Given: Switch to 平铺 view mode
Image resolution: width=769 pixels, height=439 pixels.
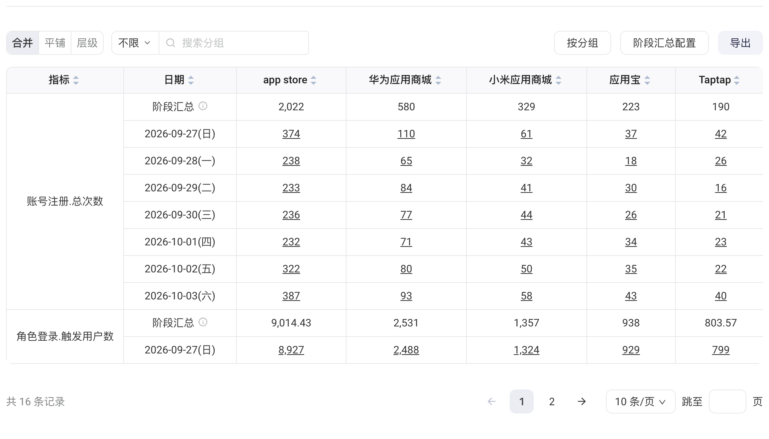Looking at the screenshot, I should [x=55, y=43].
